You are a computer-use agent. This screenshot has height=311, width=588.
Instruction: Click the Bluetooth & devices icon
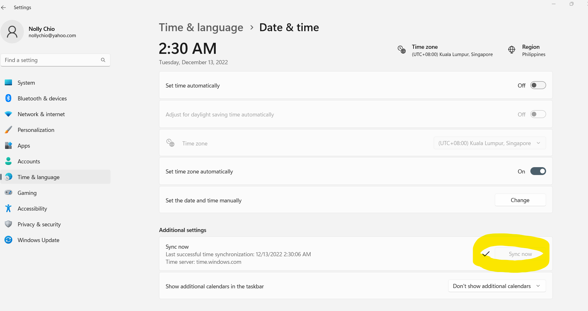click(x=9, y=98)
